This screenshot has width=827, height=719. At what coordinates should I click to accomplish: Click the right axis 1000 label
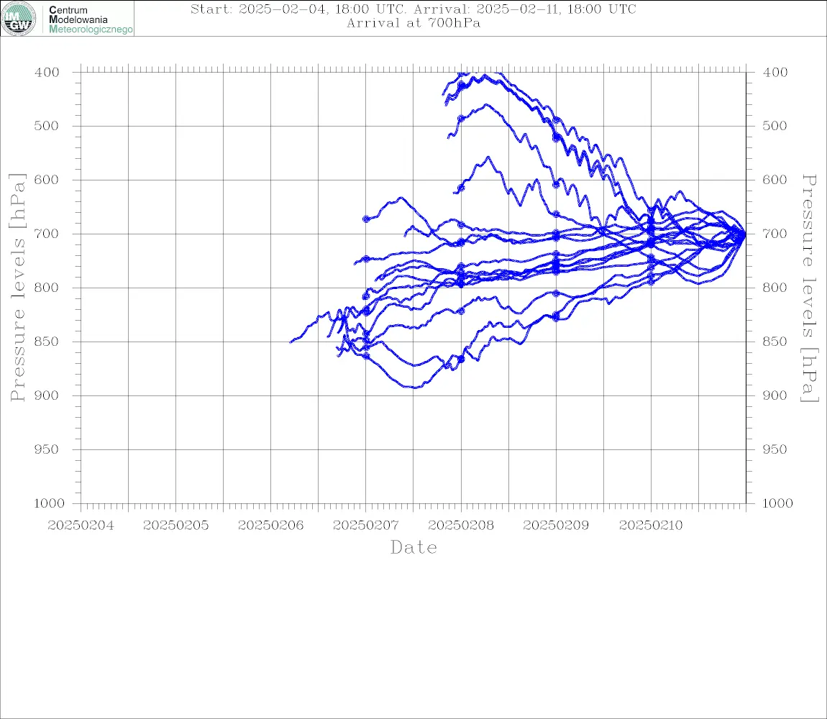[x=778, y=503]
